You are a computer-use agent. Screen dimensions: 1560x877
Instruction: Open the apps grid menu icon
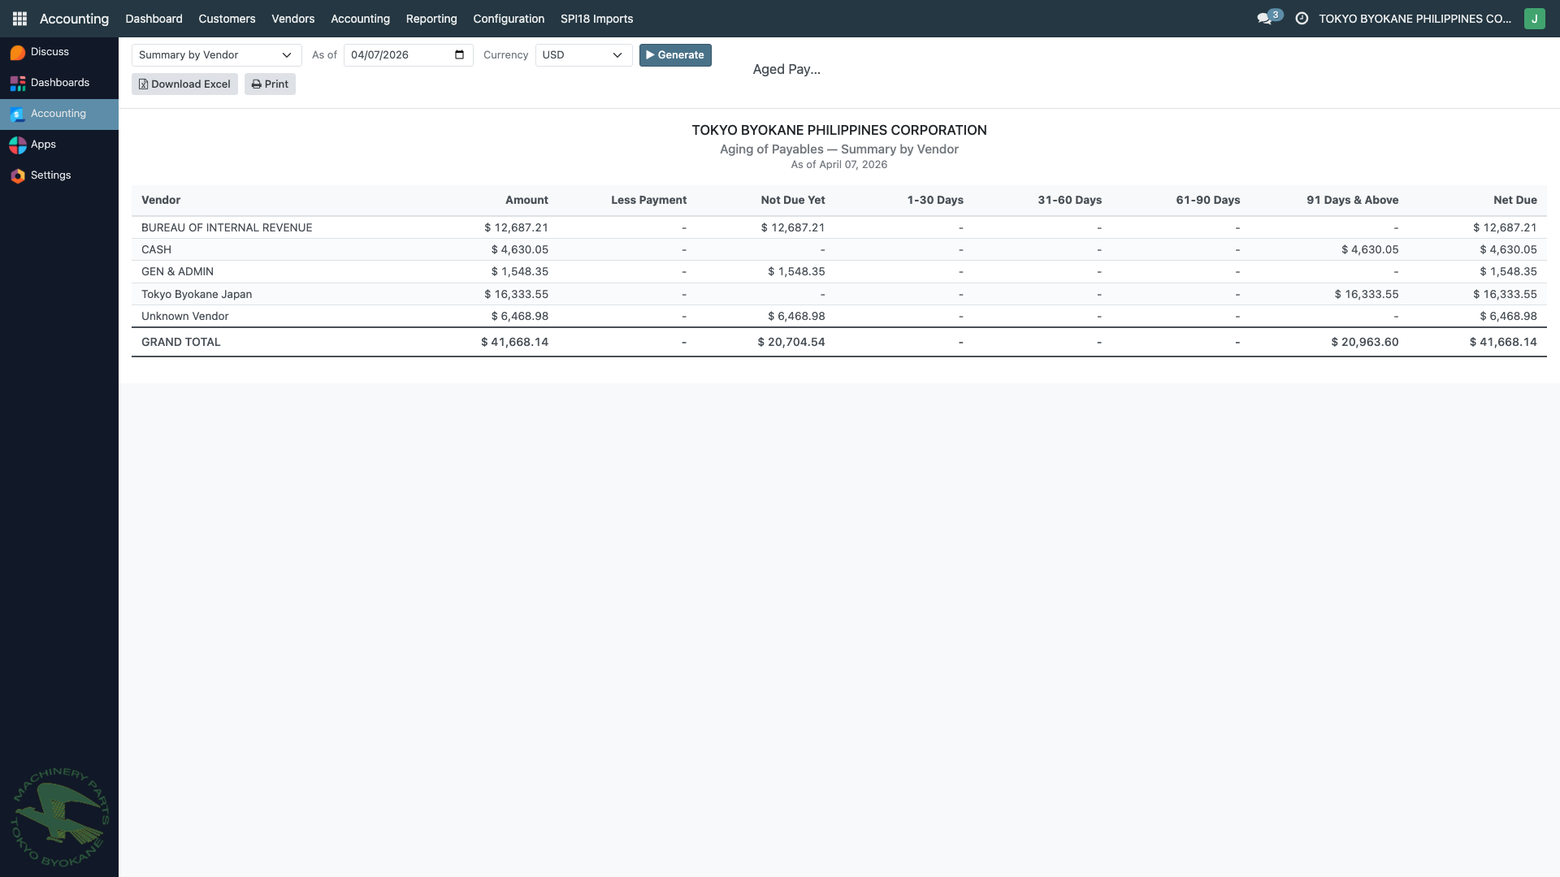coord(19,18)
